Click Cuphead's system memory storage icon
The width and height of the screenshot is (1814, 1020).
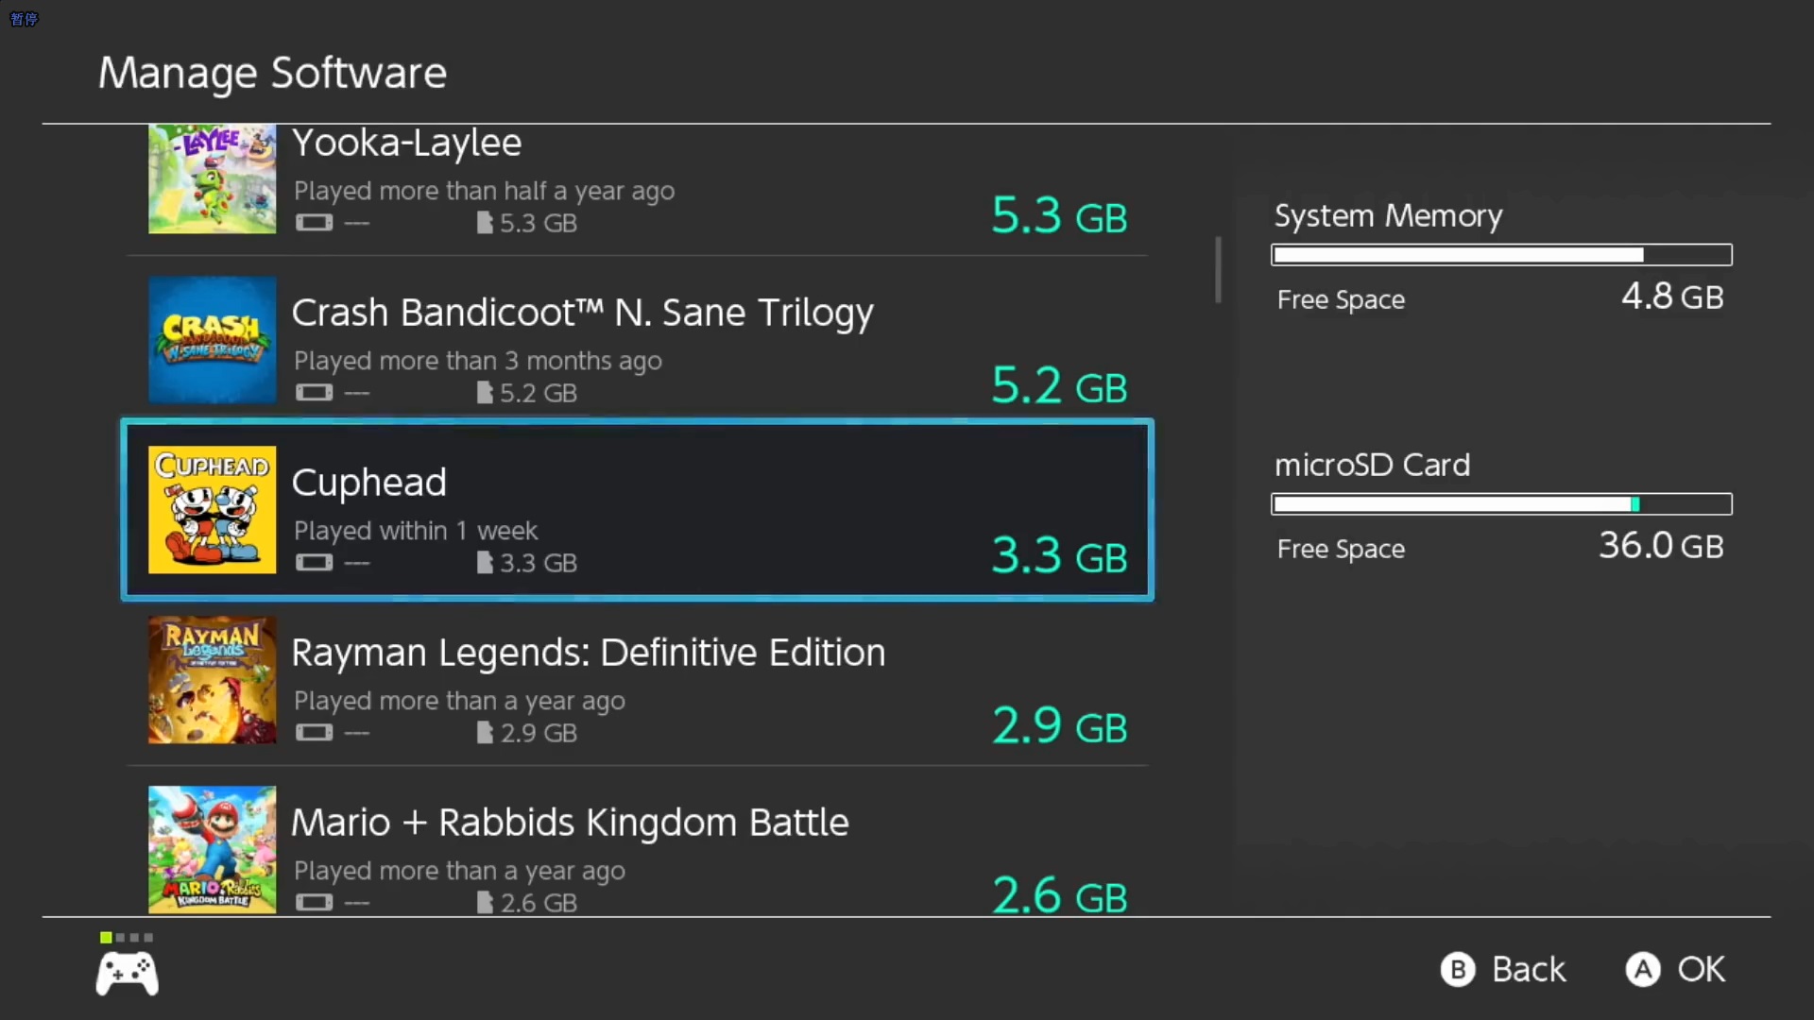314,563
